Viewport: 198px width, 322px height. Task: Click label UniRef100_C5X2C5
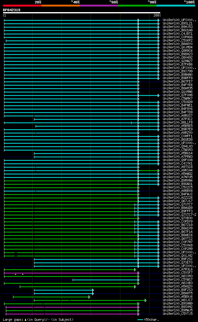coord(178,187)
